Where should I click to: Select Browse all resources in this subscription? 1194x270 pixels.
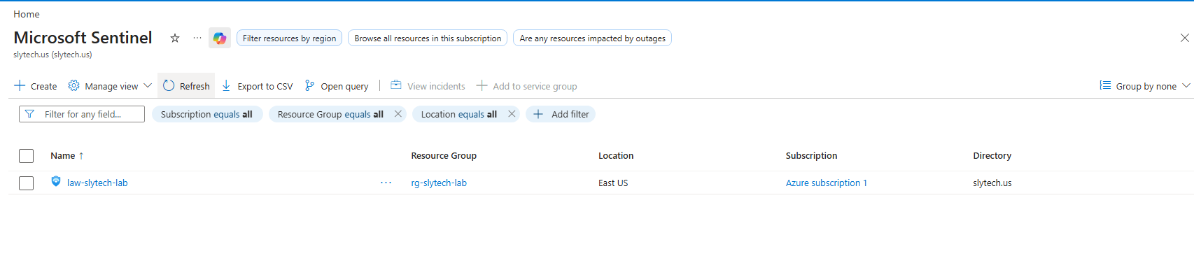pos(428,38)
